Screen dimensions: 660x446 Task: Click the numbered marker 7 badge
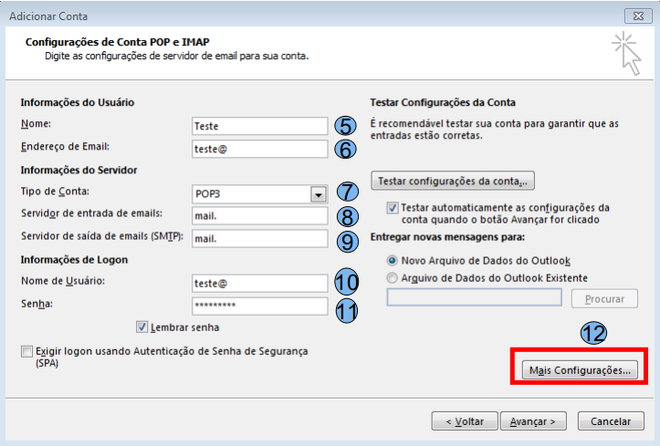pos(345,192)
